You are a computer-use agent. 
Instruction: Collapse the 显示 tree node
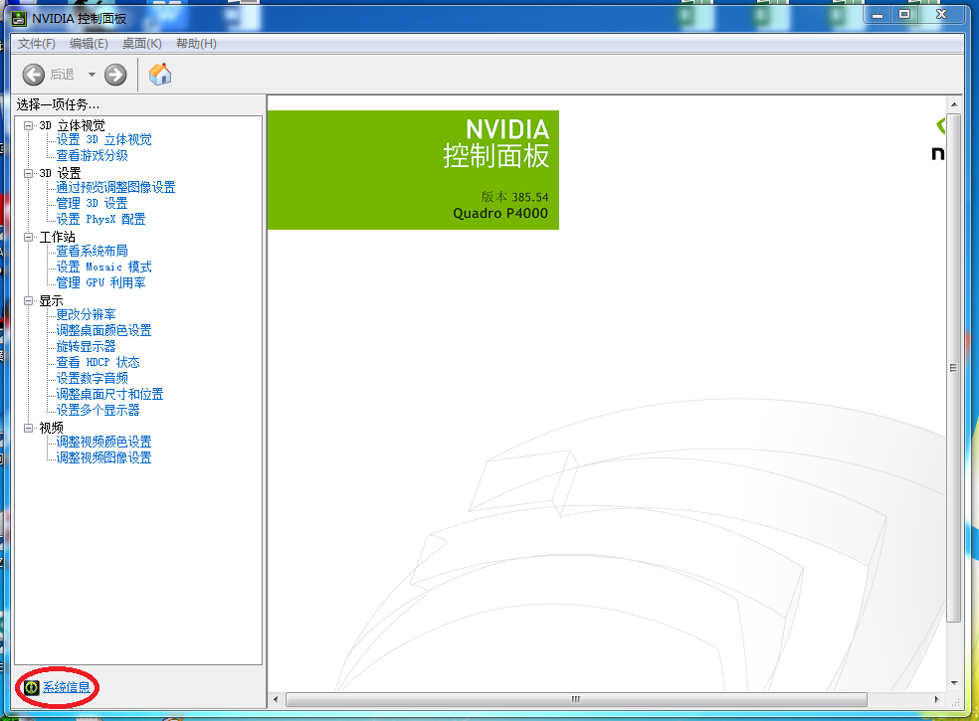(x=28, y=300)
